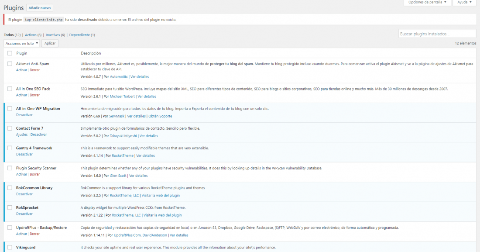
Task: Check the Gantry 4 Framework checkbox
Action: (10, 148)
